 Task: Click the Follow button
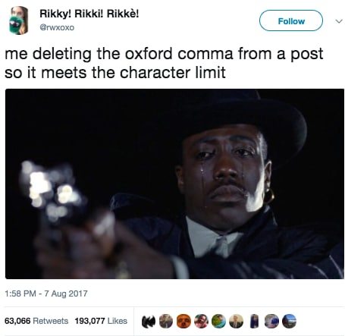click(x=291, y=20)
